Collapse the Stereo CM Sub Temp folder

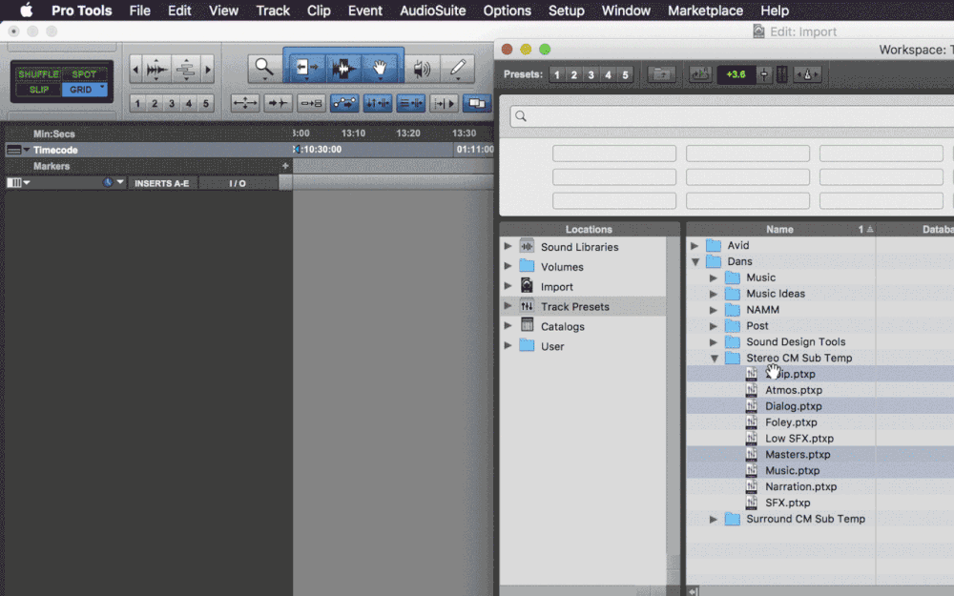click(x=714, y=358)
